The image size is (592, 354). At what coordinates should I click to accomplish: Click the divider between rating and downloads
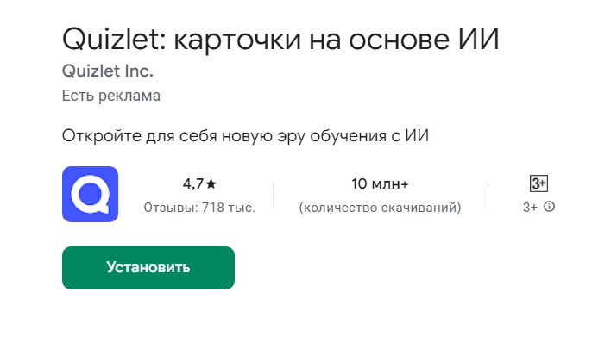click(x=274, y=195)
